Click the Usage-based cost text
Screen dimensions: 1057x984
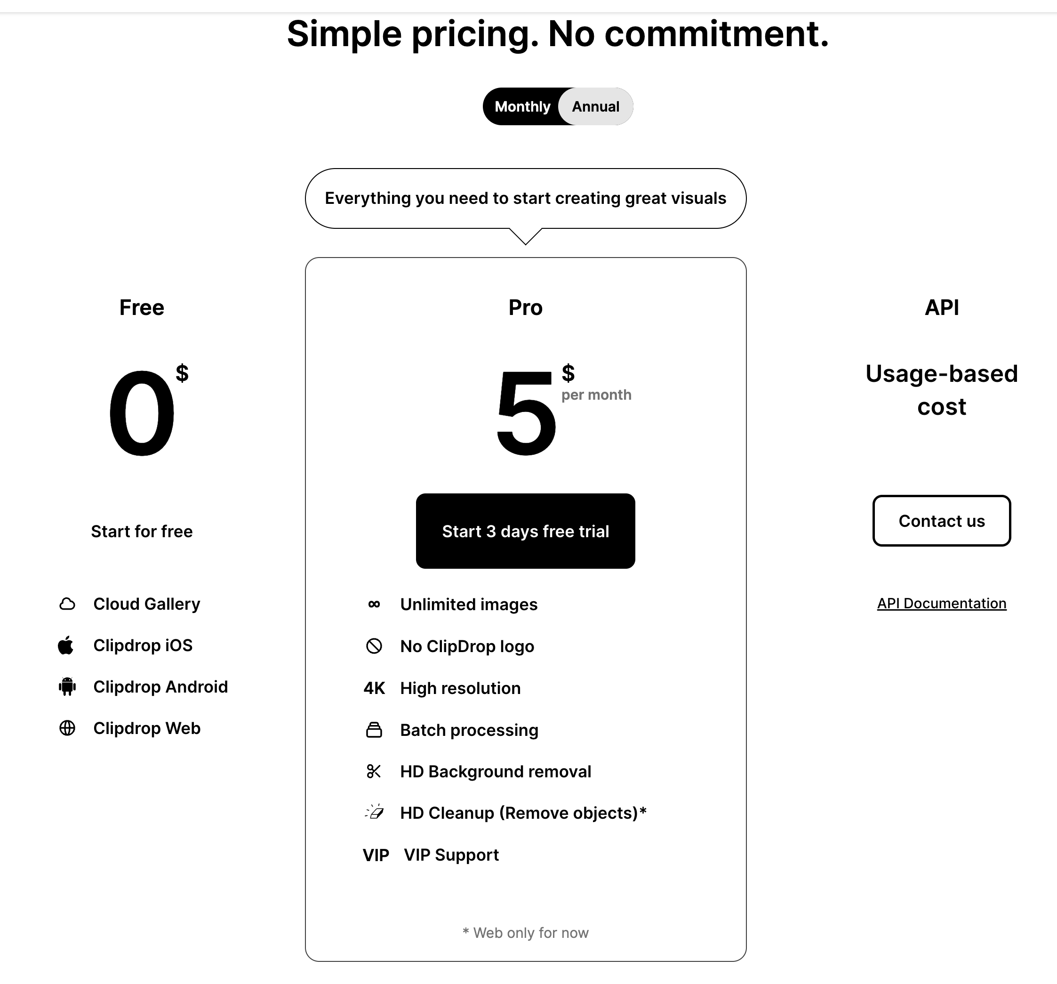point(941,390)
